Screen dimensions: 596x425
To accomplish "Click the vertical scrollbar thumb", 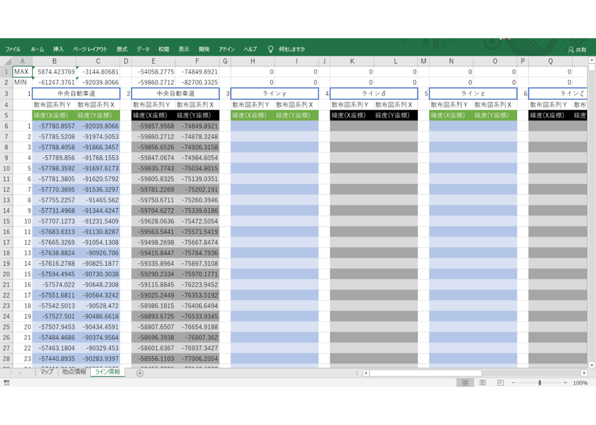I will tap(591, 67).
